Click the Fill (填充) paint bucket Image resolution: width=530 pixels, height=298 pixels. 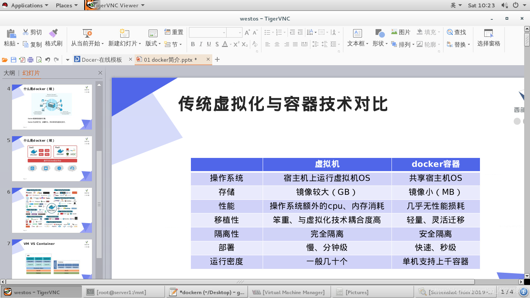(x=420, y=32)
